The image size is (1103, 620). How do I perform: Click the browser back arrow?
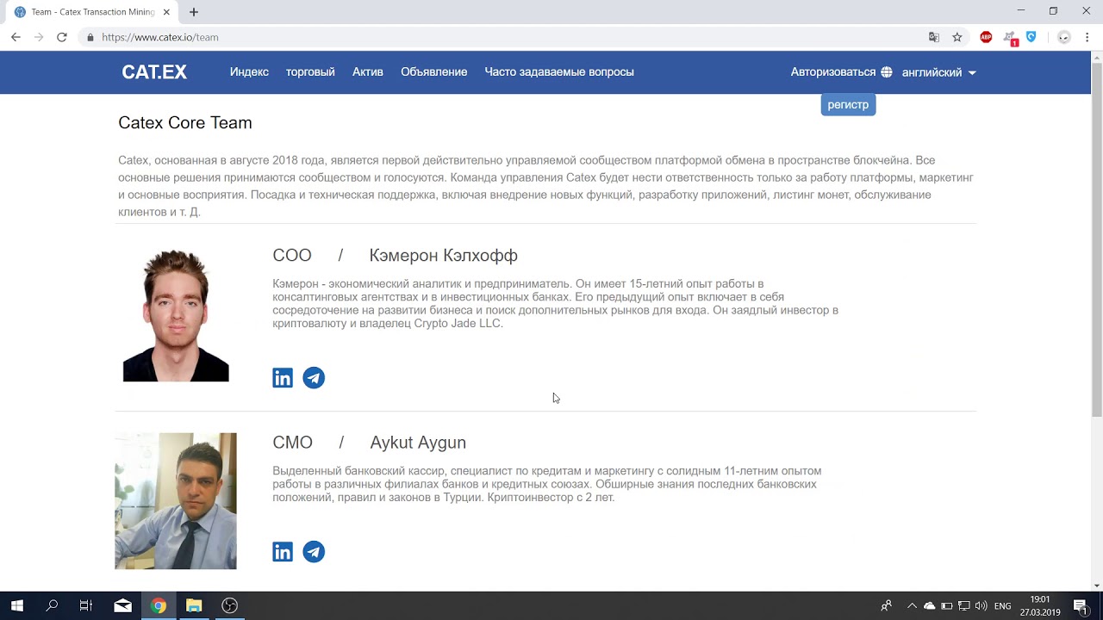tap(16, 37)
